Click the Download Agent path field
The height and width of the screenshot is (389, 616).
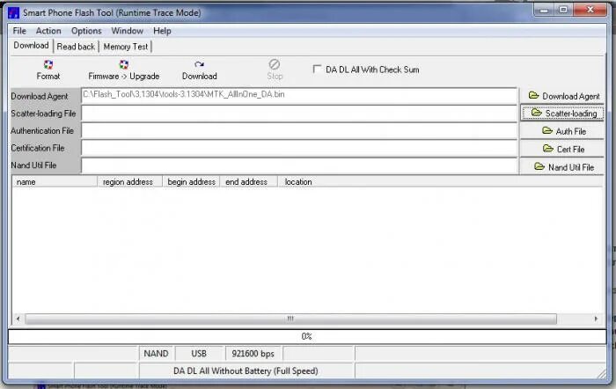(299, 95)
